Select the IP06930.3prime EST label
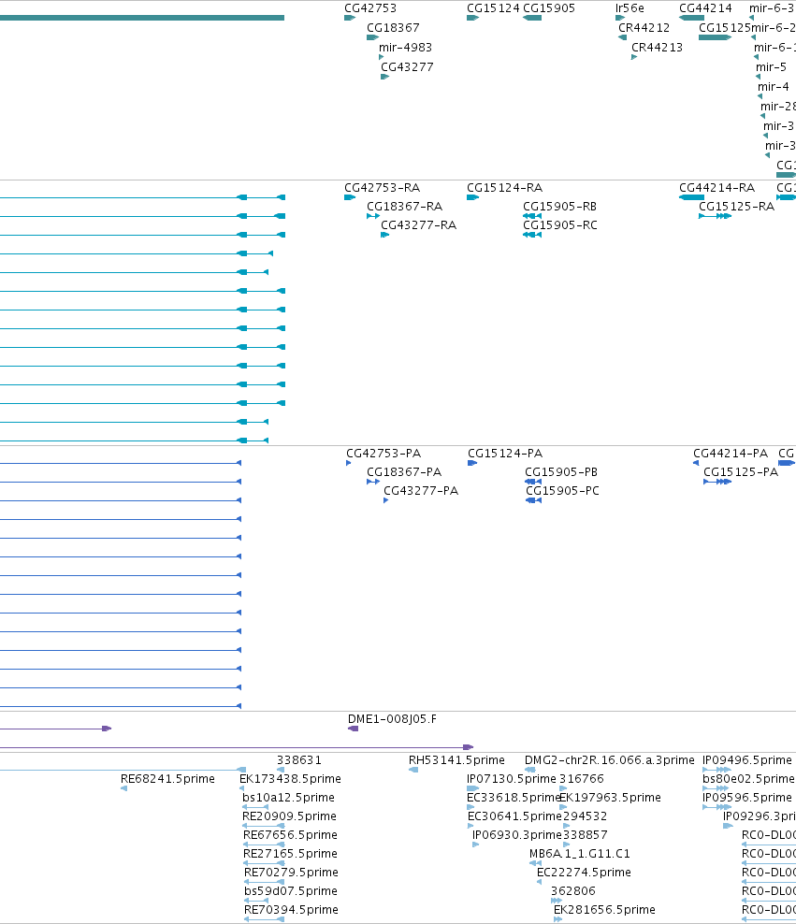796x924 pixels. (x=516, y=835)
